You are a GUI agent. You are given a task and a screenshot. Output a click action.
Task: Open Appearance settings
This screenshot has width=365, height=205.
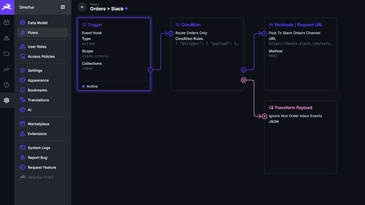tap(43, 80)
